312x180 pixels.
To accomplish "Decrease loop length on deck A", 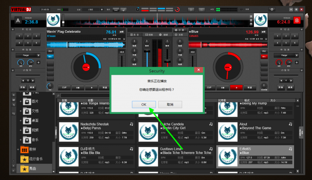I will (23, 81).
